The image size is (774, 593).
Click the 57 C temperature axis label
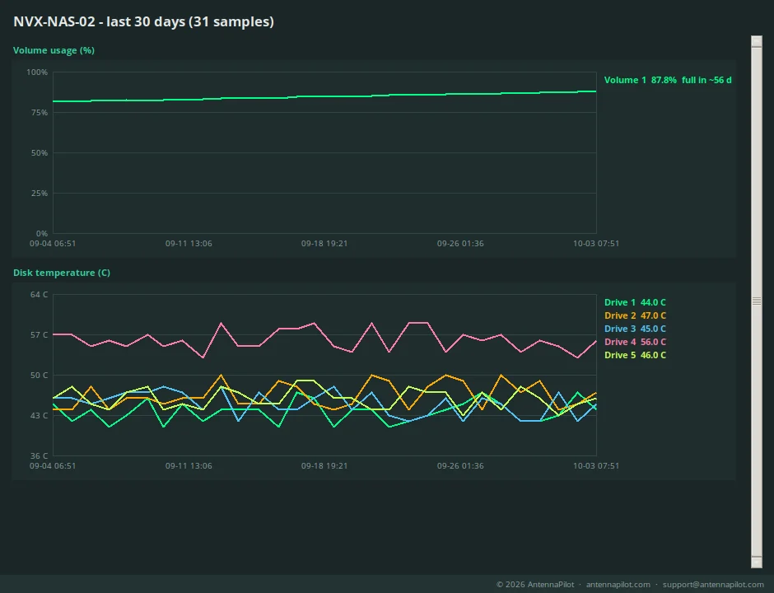click(x=39, y=334)
